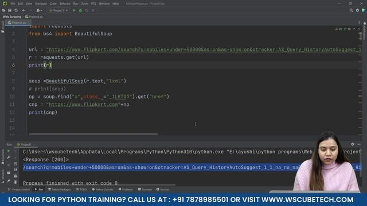Open the Services tool window

[163, 189]
